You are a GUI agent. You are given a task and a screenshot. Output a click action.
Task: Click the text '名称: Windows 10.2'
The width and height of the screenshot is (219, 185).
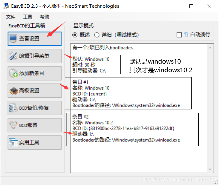[x=92, y=123]
